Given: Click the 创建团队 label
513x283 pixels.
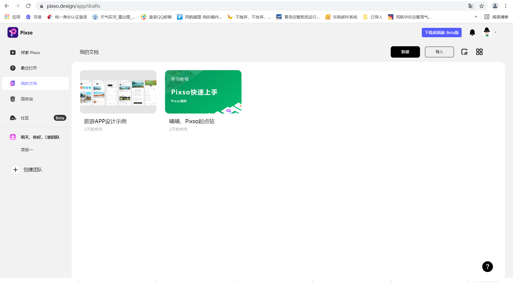Looking at the screenshot, I should (33, 170).
